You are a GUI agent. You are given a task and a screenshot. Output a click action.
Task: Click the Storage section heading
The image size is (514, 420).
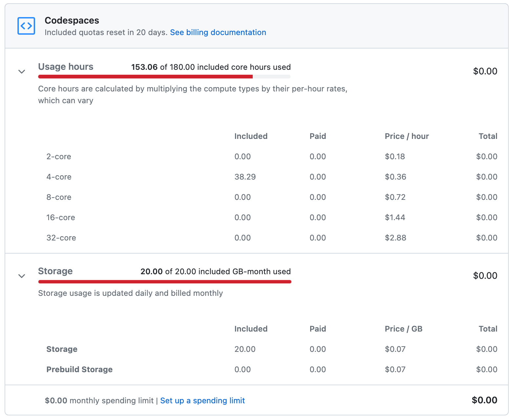[x=55, y=271]
